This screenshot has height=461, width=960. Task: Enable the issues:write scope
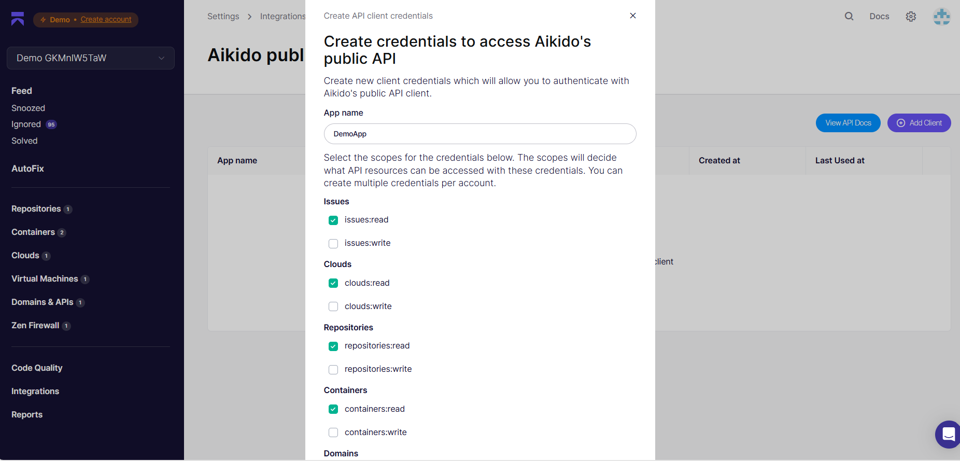click(x=333, y=244)
